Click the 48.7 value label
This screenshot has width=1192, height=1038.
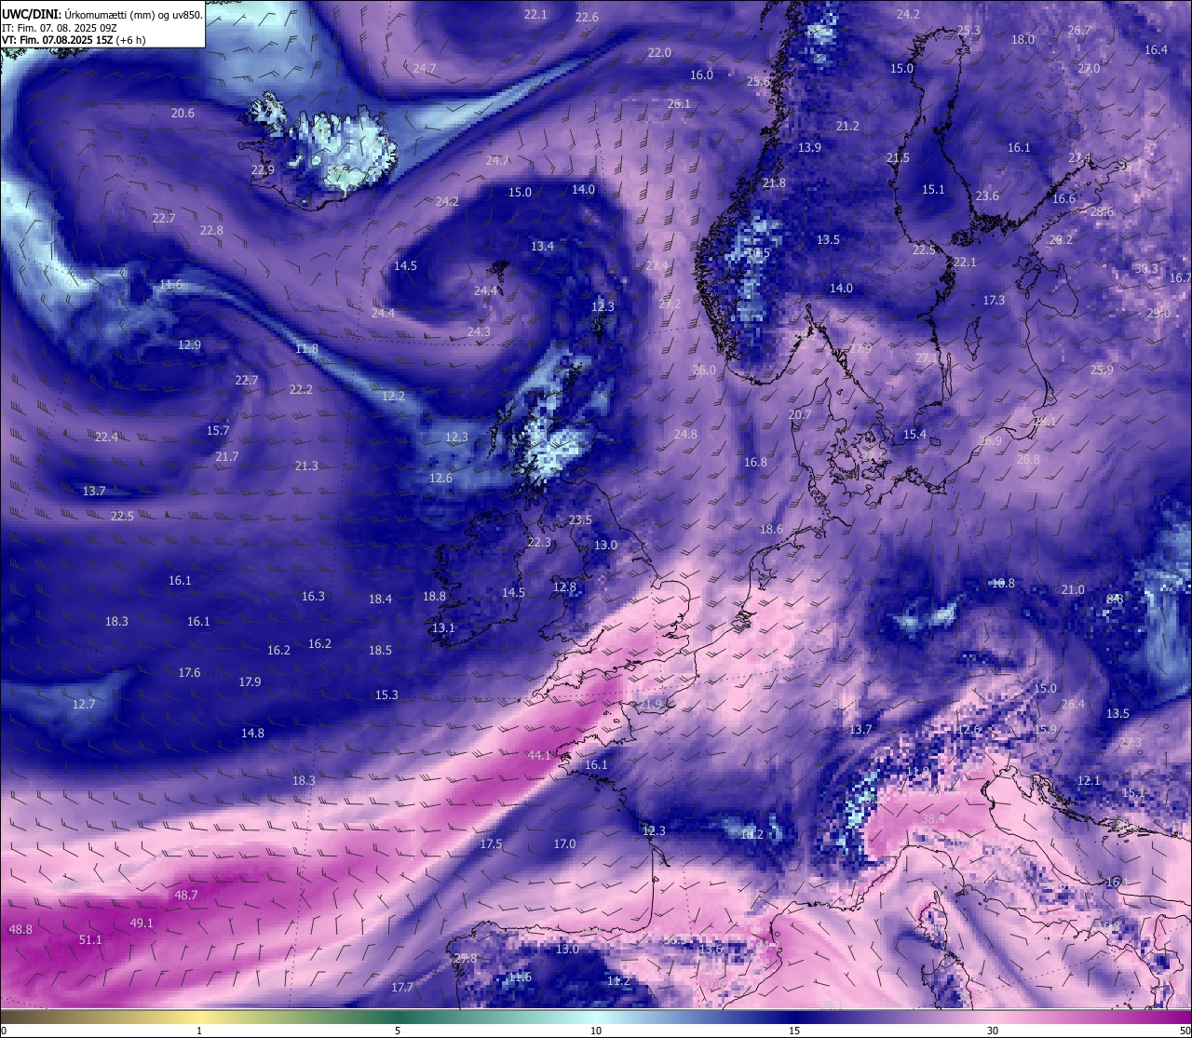[x=186, y=895]
